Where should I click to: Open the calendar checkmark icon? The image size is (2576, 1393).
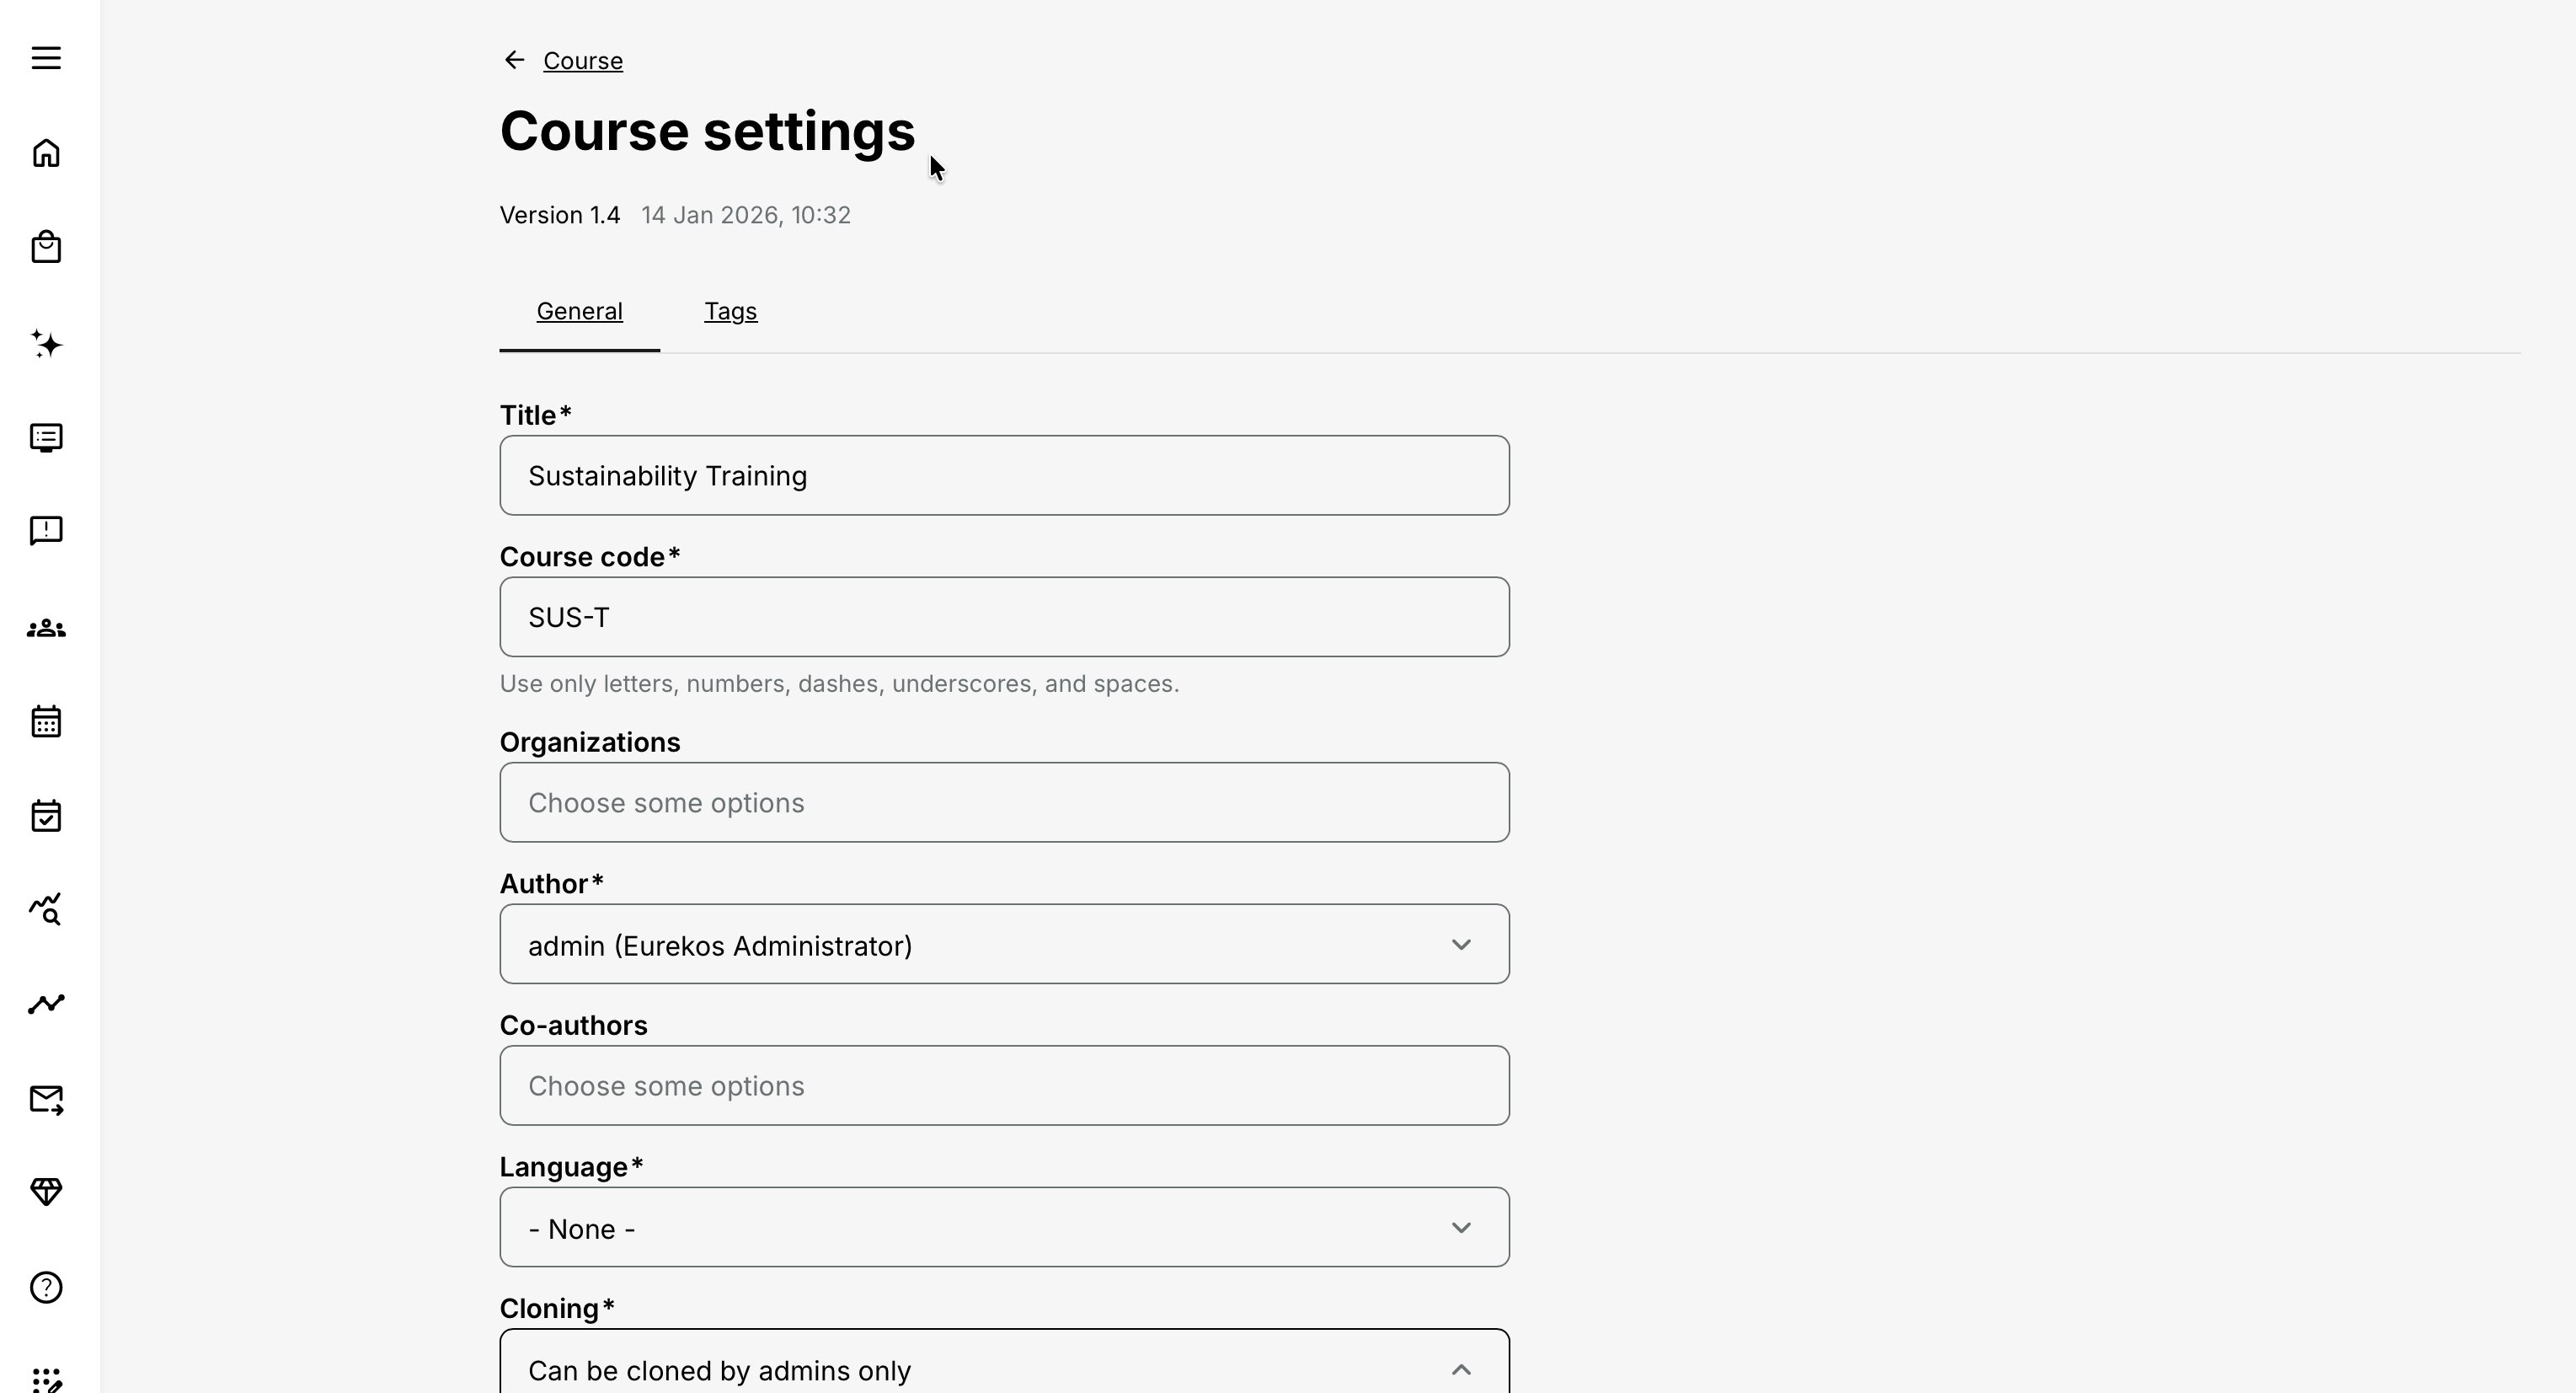[x=46, y=816]
